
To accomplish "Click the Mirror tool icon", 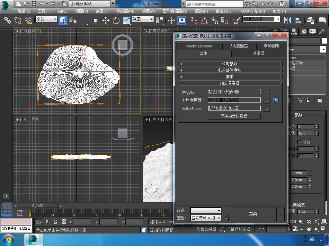I will coord(288,20).
